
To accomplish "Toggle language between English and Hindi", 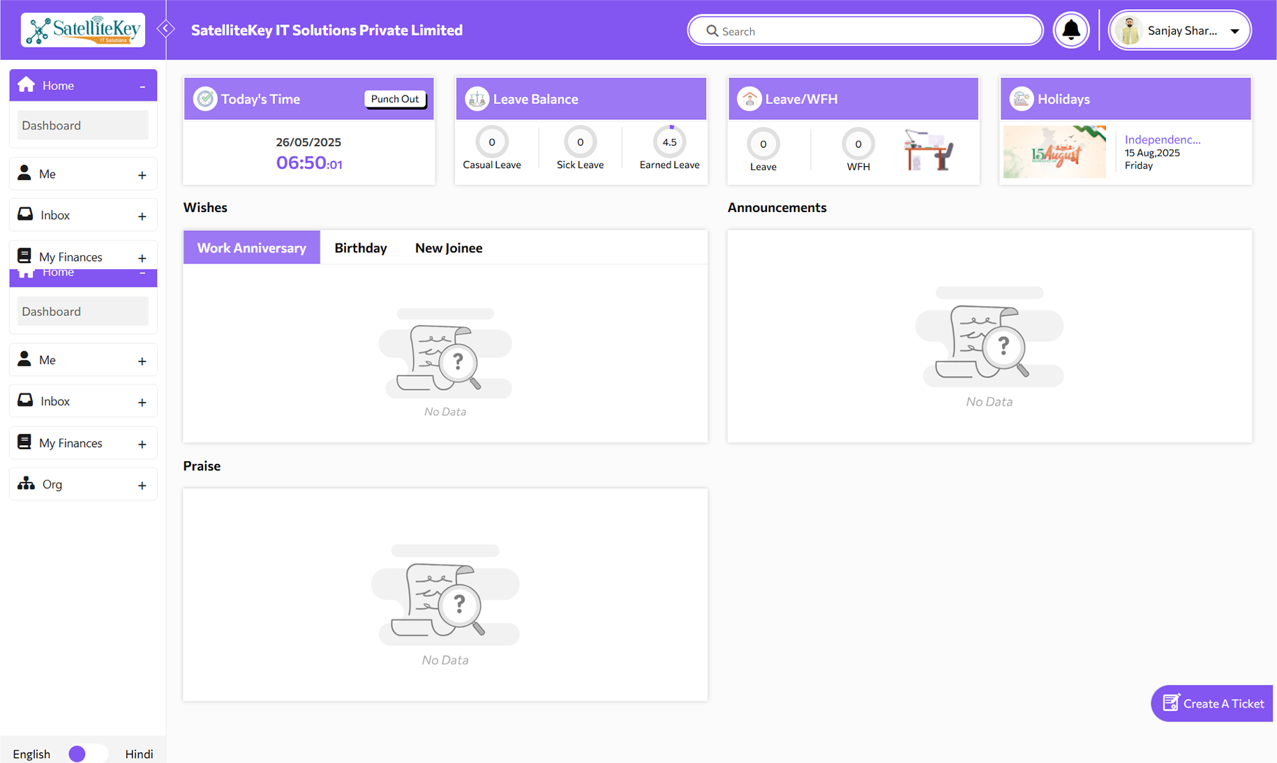I will pos(87,754).
